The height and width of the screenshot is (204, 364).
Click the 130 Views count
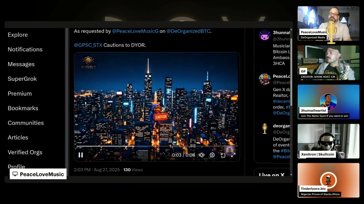pos(133,170)
